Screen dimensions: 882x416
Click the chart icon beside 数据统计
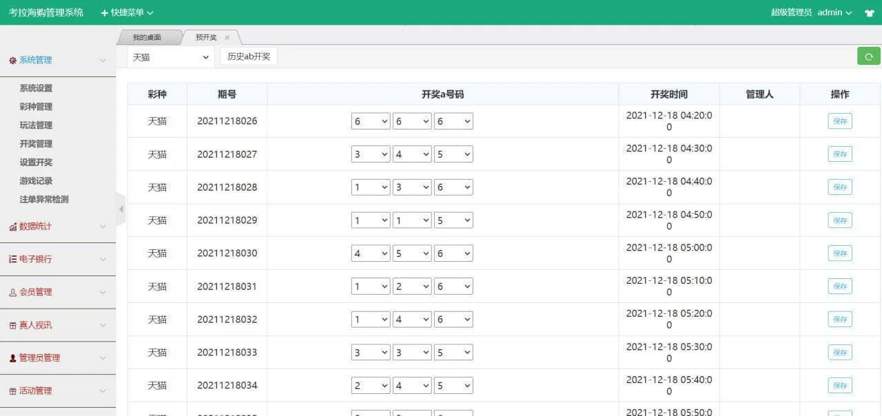[12, 227]
